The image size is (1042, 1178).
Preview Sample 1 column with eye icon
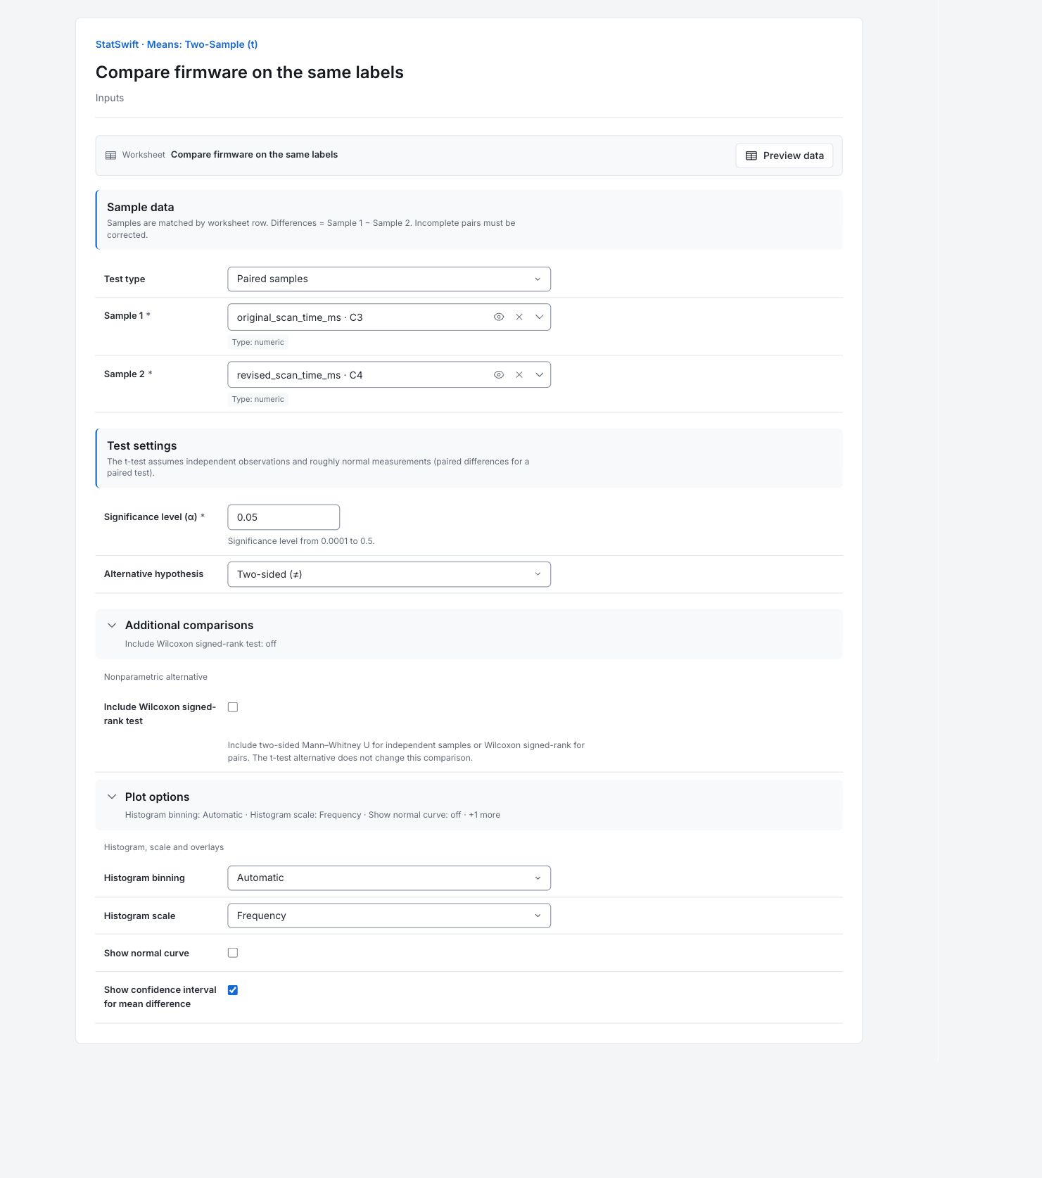[499, 317]
